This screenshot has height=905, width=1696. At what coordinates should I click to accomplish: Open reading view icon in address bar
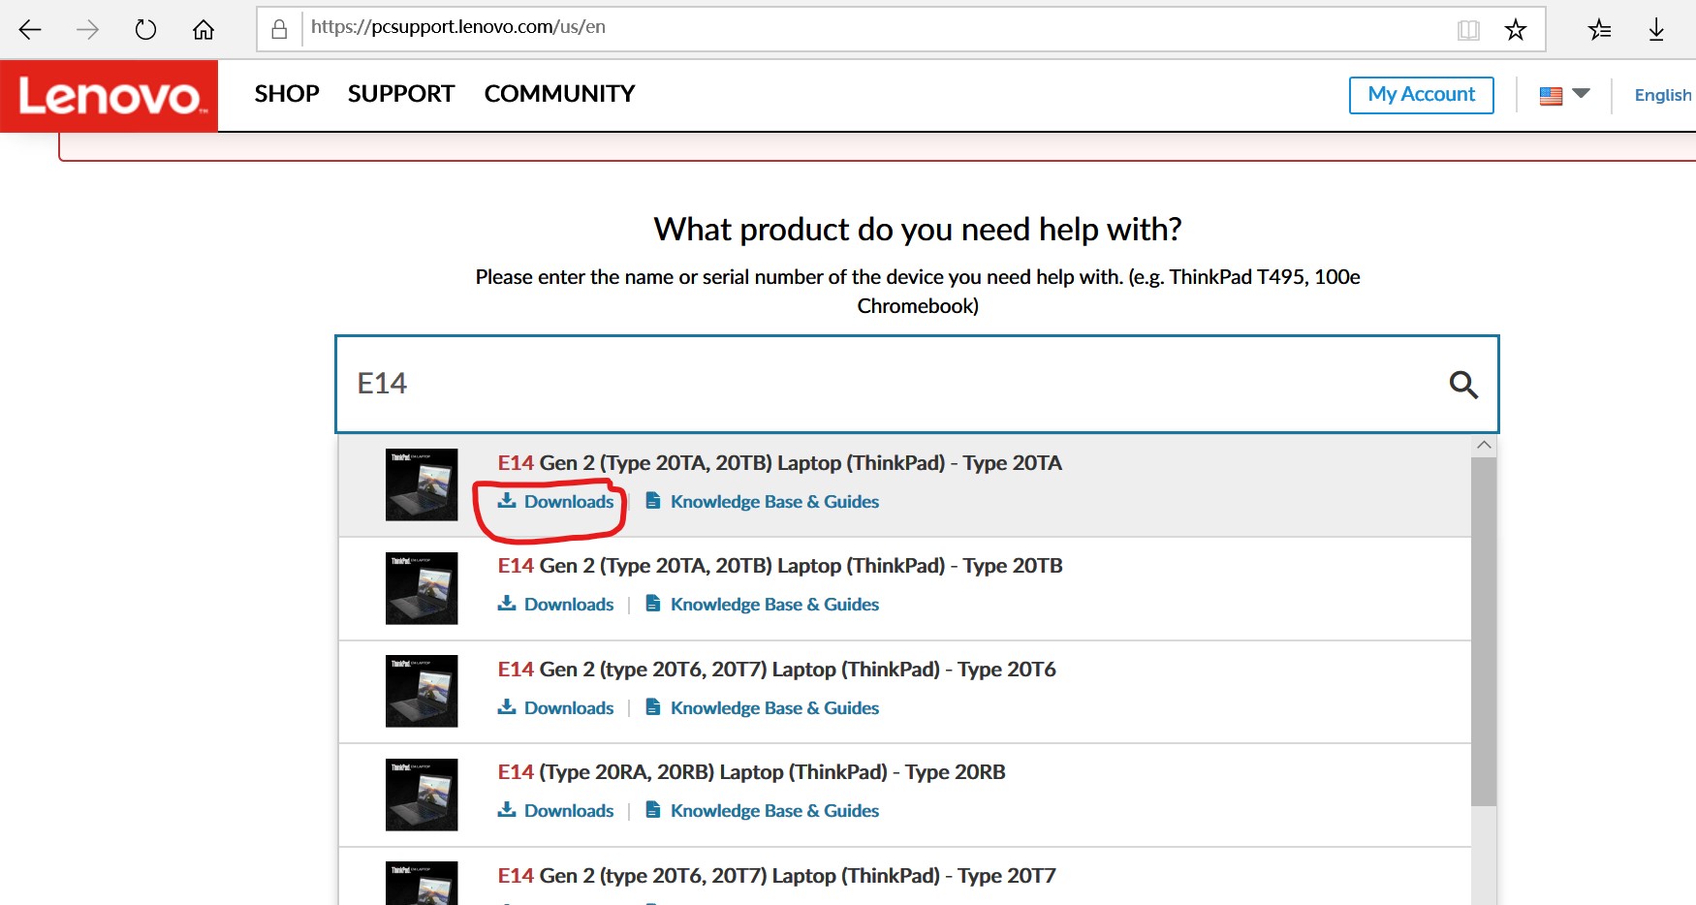pyautogui.click(x=1468, y=30)
